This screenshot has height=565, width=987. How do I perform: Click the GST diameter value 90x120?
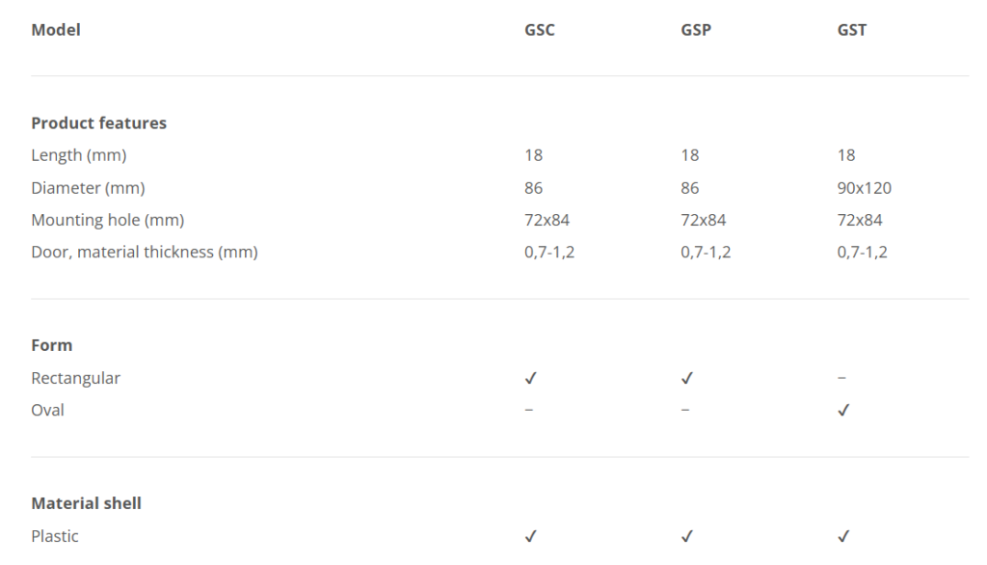click(x=865, y=188)
